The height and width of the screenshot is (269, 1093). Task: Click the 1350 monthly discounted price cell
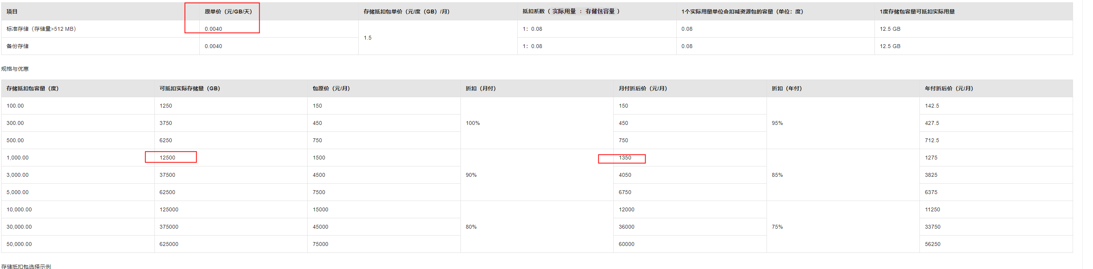coord(624,158)
